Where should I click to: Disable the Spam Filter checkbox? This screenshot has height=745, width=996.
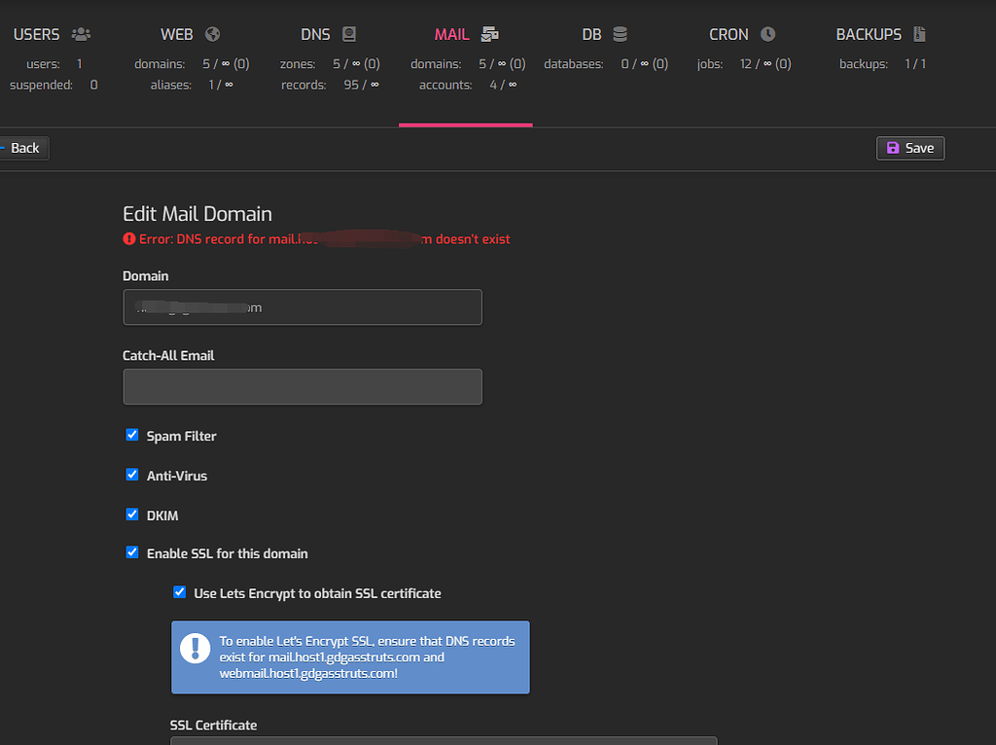point(132,435)
